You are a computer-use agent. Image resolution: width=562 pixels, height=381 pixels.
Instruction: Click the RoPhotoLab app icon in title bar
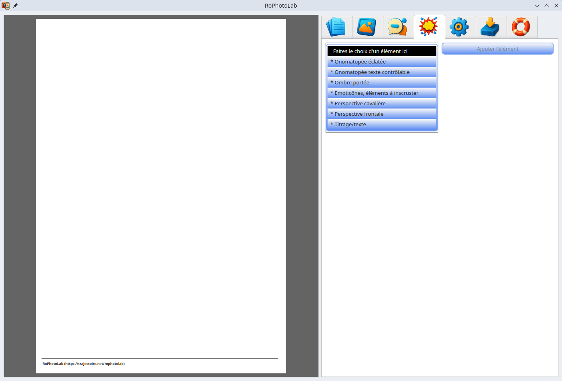[6, 6]
